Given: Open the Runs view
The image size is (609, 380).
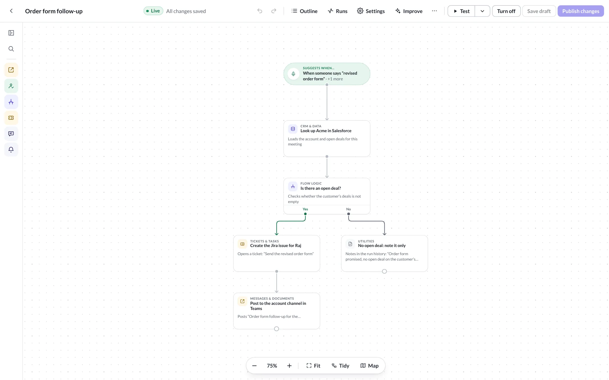Looking at the screenshot, I should (x=338, y=11).
